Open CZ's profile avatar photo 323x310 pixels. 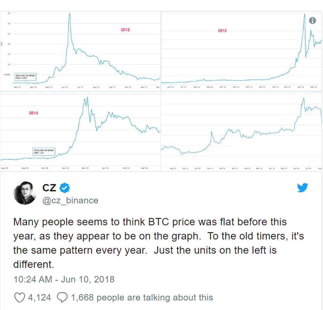[x=25, y=193]
